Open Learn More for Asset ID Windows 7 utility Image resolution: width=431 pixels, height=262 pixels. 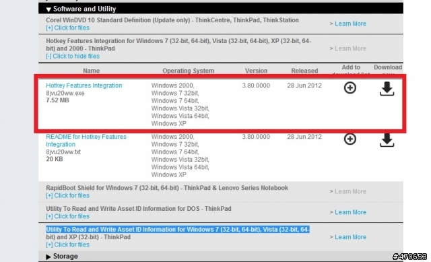click(350, 237)
